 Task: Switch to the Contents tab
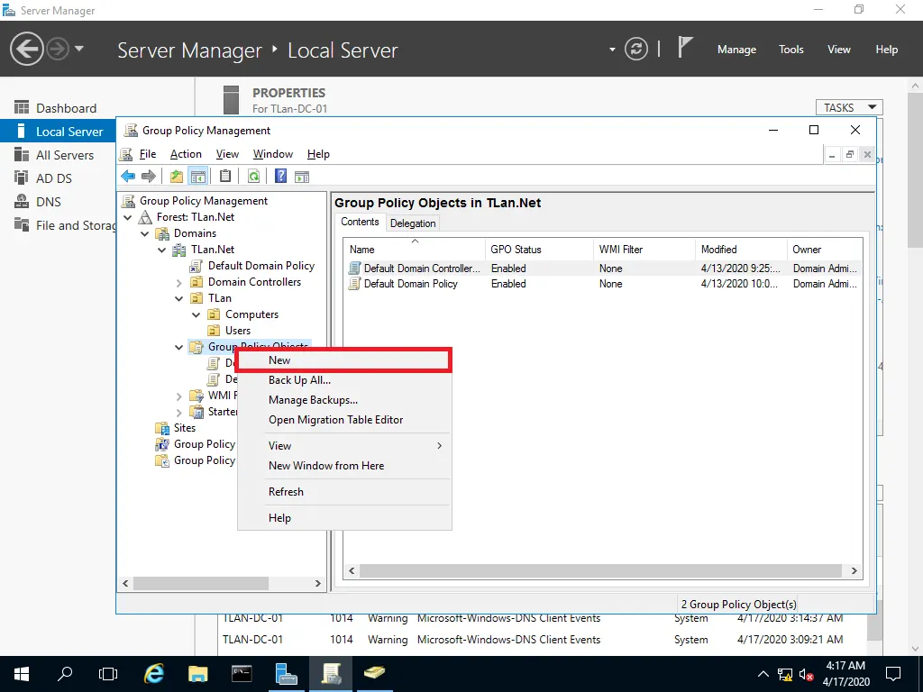coord(360,222)
